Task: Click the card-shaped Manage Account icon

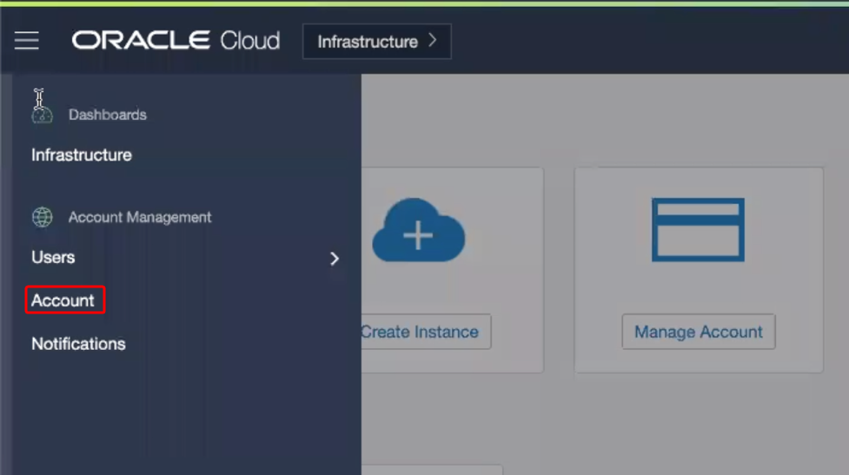Action: 698,230
